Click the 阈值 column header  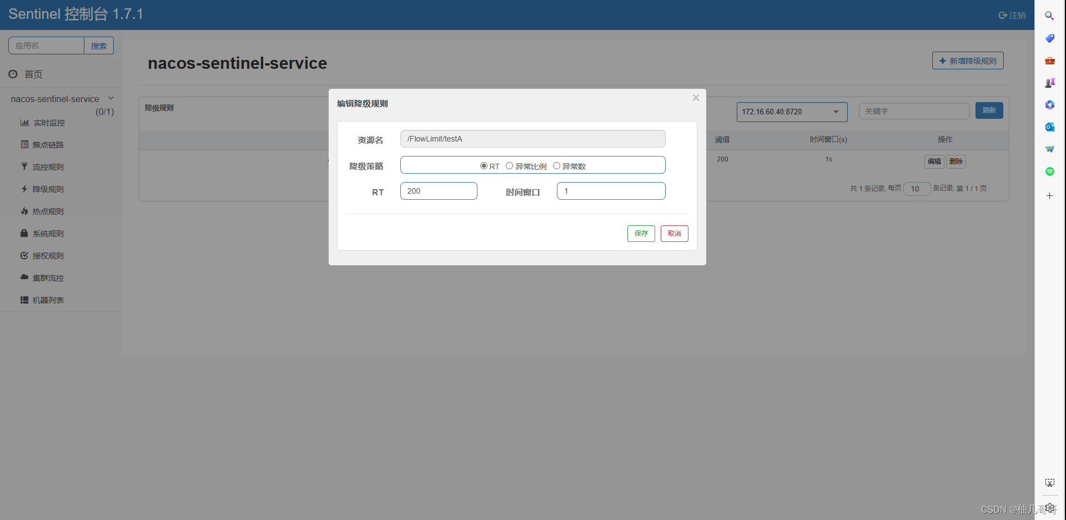(x=722, y=139)
